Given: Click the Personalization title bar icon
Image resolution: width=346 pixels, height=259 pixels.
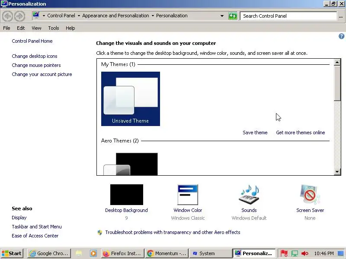Looking at the screenshot, I should point(4,3).
